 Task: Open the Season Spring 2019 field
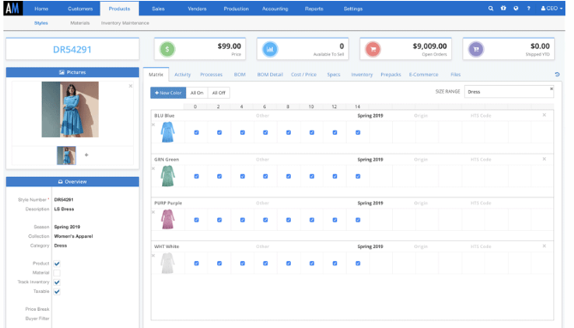coord(67,227)
